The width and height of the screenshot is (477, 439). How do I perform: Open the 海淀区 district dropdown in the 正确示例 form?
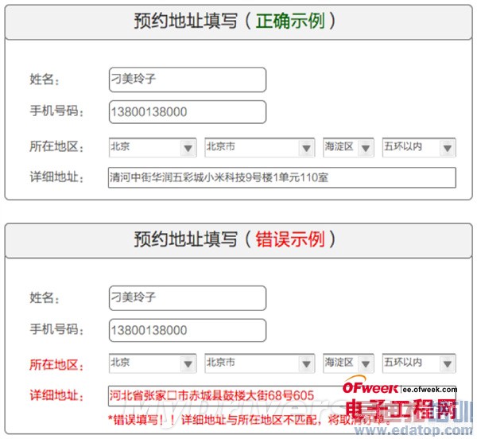[348, 148]
